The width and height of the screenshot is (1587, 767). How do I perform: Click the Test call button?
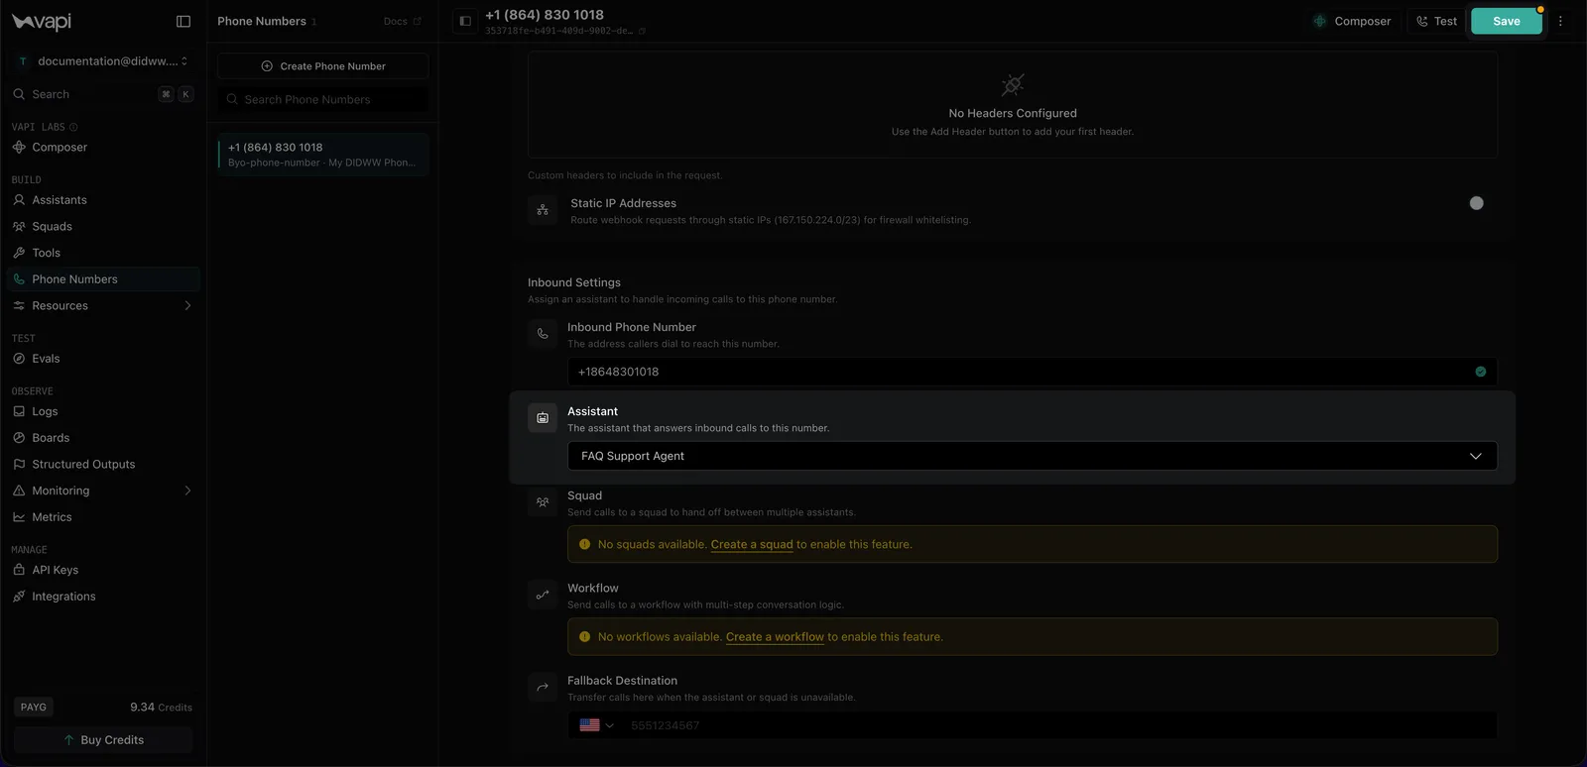click(1436, 21)
